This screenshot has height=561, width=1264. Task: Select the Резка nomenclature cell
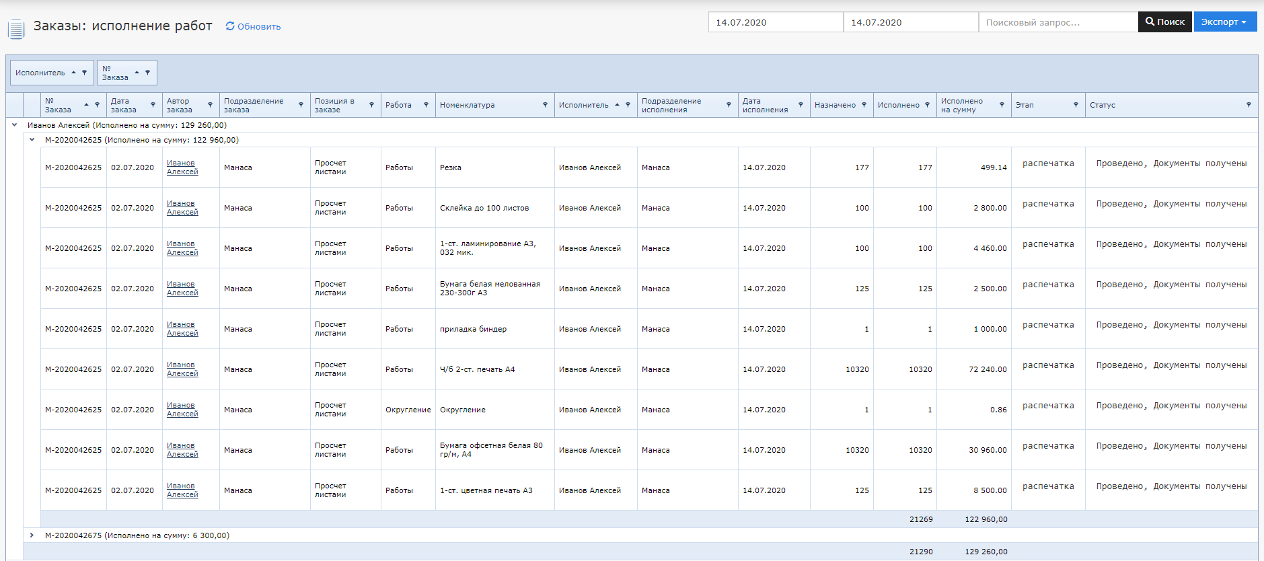click(495, 167)
